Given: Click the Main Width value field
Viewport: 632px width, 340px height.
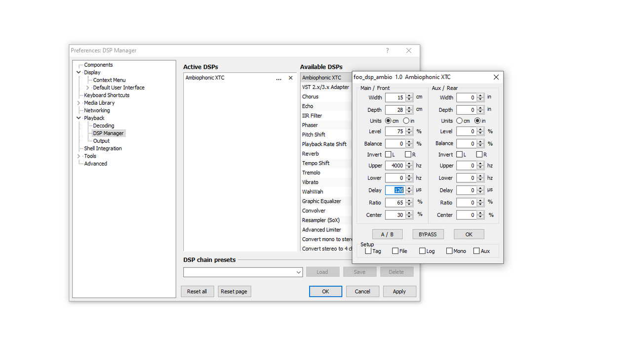Looking at the screenshot, I should click(395, 98).
